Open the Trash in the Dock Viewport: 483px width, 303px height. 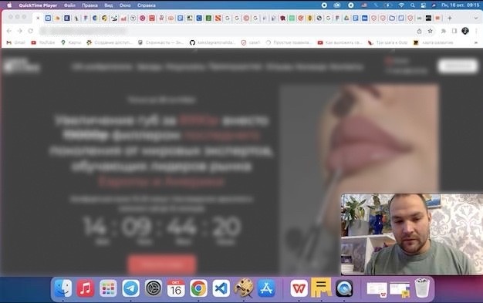point(422,288)
